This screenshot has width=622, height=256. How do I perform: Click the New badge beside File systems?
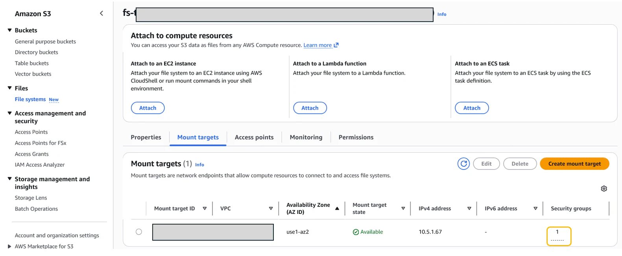pos(54,100)
